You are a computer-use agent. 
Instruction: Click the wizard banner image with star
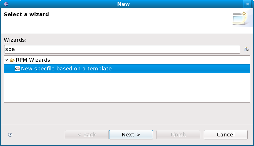tap(240, 19)
